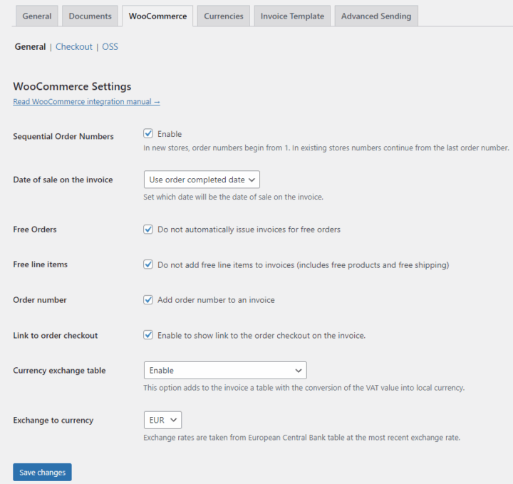
Task: Switch to Invoice Template tab
Action: pyautogui.click(x=292, y=16)
